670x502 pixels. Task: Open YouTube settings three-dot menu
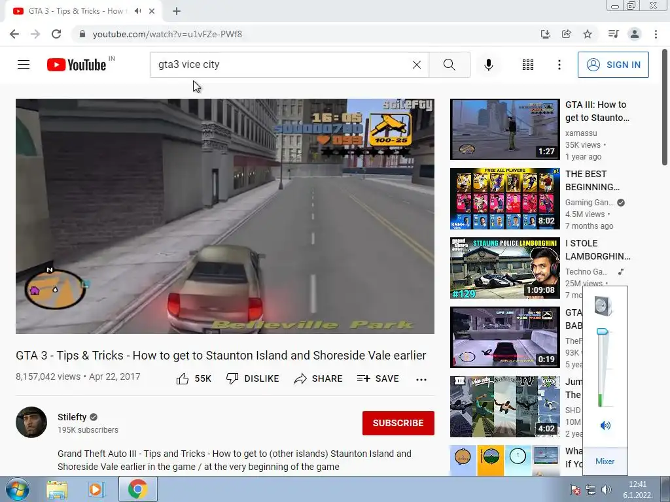pos(559,65)
